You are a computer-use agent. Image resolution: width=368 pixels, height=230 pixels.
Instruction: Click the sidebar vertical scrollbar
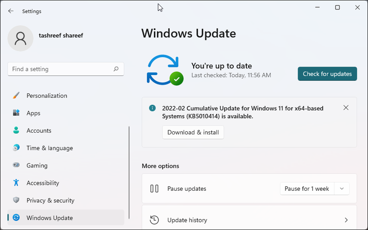point(129,172)
